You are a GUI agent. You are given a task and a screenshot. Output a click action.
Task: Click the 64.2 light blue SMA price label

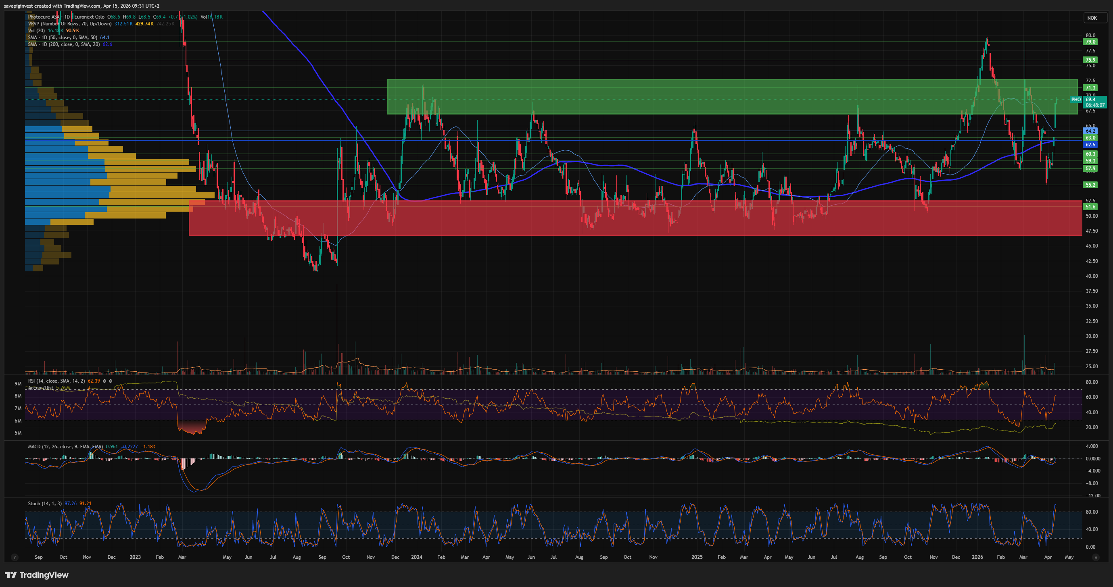pyautogui.click(x=1090, y=131)
